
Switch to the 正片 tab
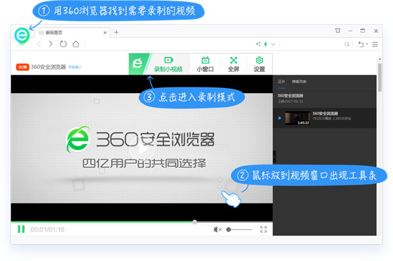click(x=282, y=81)
